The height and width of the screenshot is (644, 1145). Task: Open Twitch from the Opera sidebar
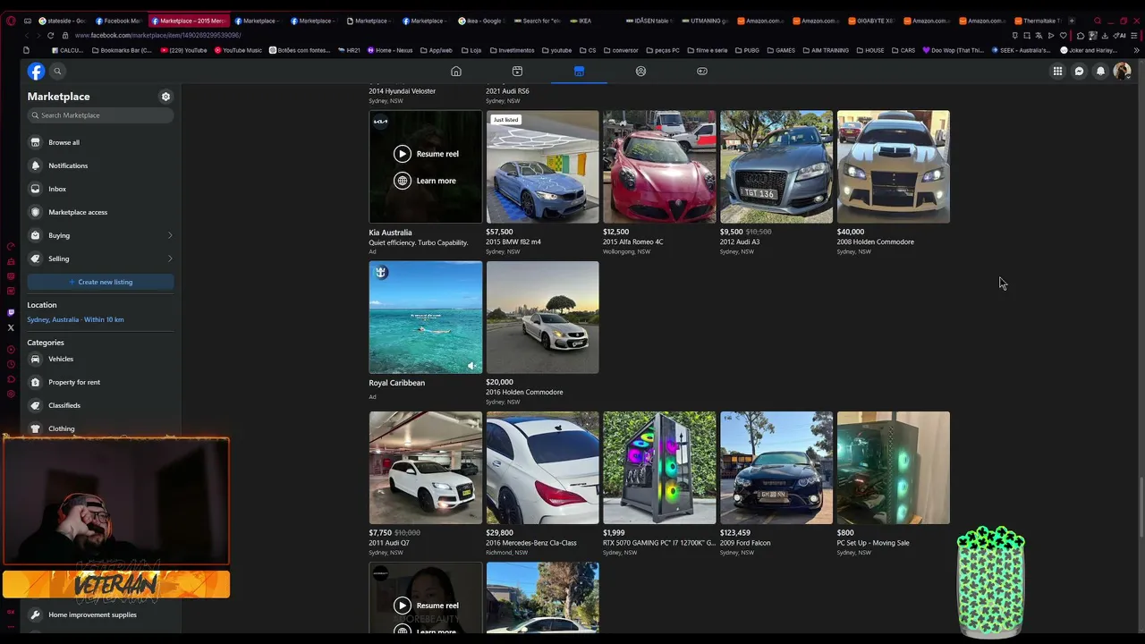11,312
